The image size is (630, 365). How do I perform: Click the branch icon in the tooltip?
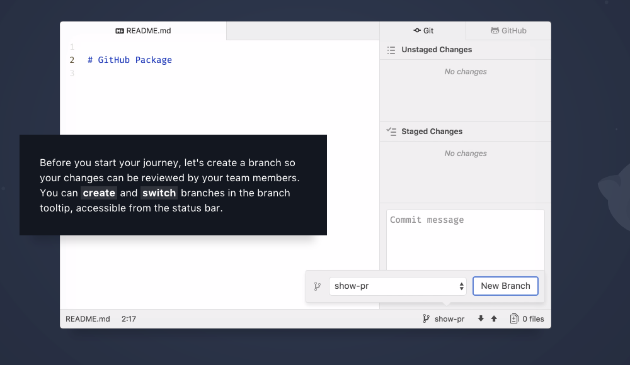318,286
